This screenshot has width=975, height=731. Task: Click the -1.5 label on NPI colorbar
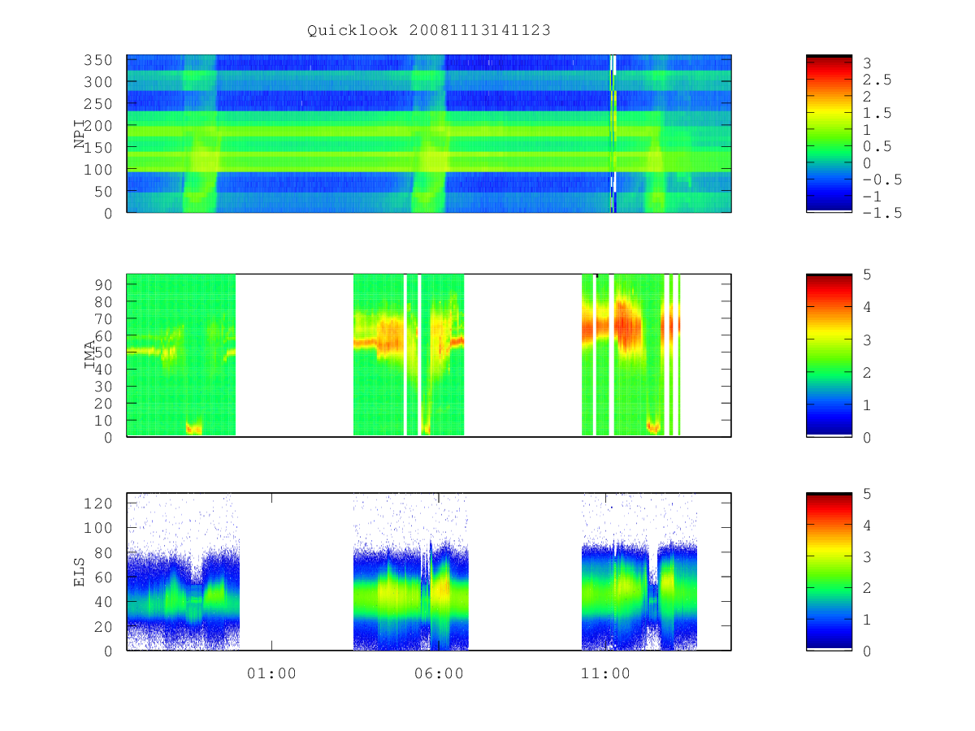(x=882, y=213)
